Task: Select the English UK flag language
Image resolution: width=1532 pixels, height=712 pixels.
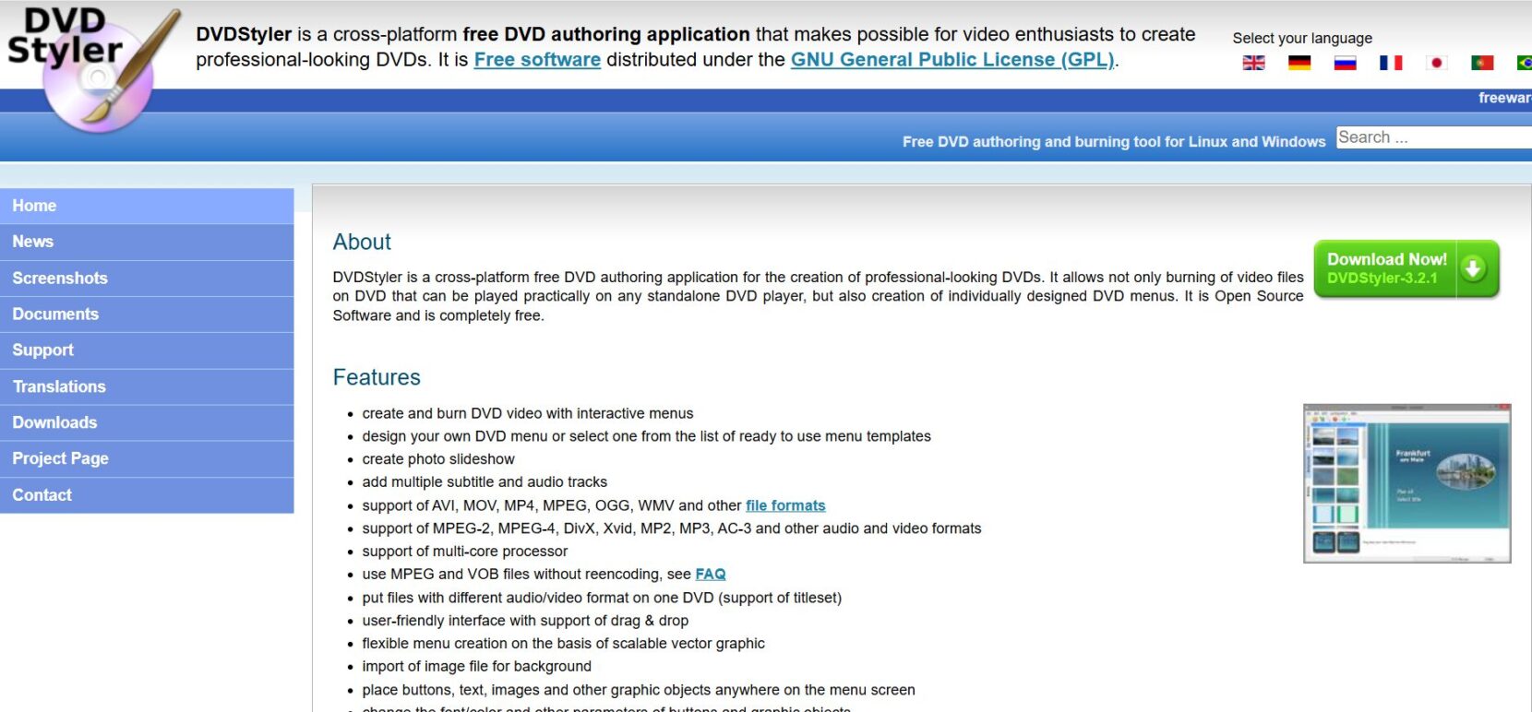Action: click(1253, 63)
